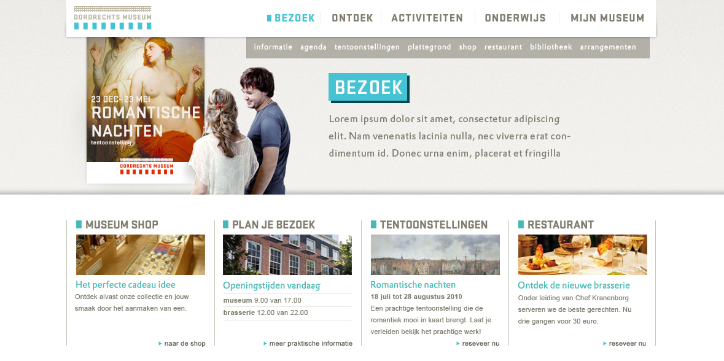This screenshot has height=361, width=724.
Task: Click the Romantische Nachten exhibition poster
Action: pos(146,110)
